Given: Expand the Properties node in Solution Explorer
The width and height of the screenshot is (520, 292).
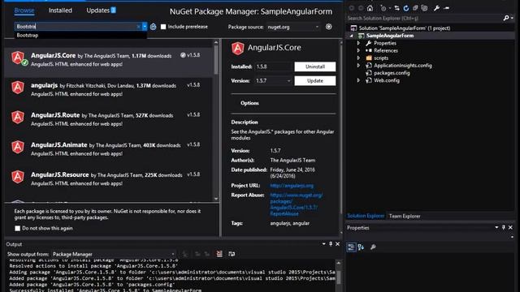Looking at the screenshot, I should coord(358,43).
